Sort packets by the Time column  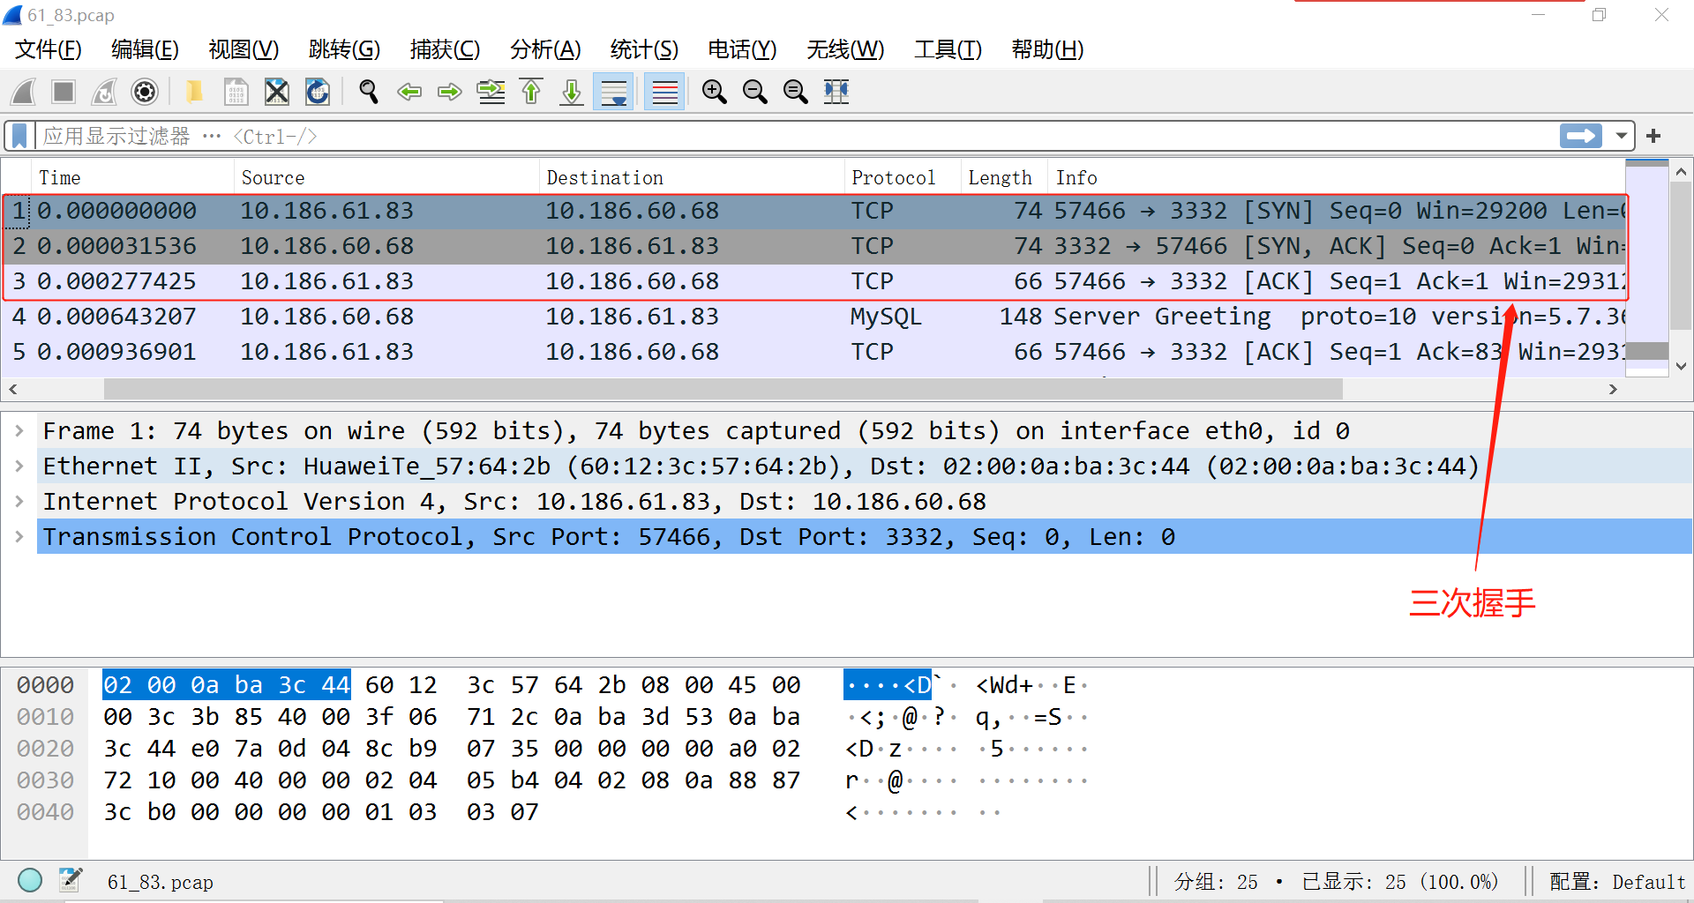(132, 177)
